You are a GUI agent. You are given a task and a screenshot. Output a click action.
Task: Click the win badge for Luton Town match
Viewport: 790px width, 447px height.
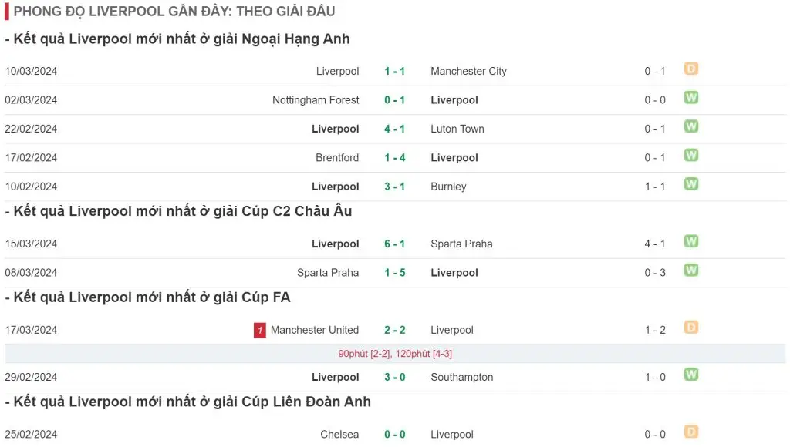[690, 126]
